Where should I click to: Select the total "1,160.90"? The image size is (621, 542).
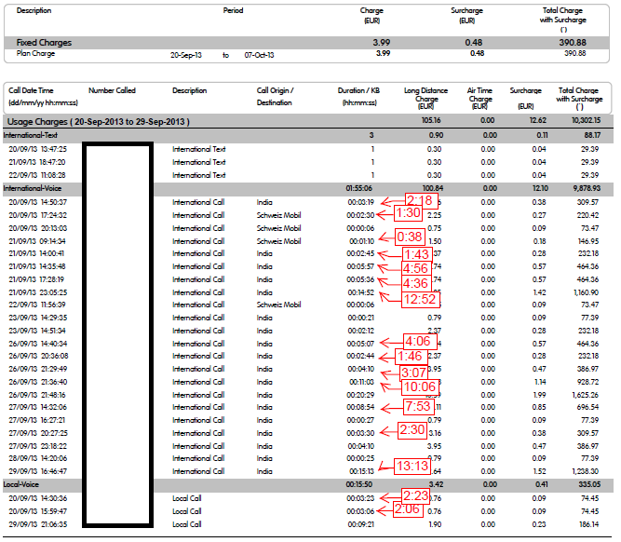(x=586, y=292)
